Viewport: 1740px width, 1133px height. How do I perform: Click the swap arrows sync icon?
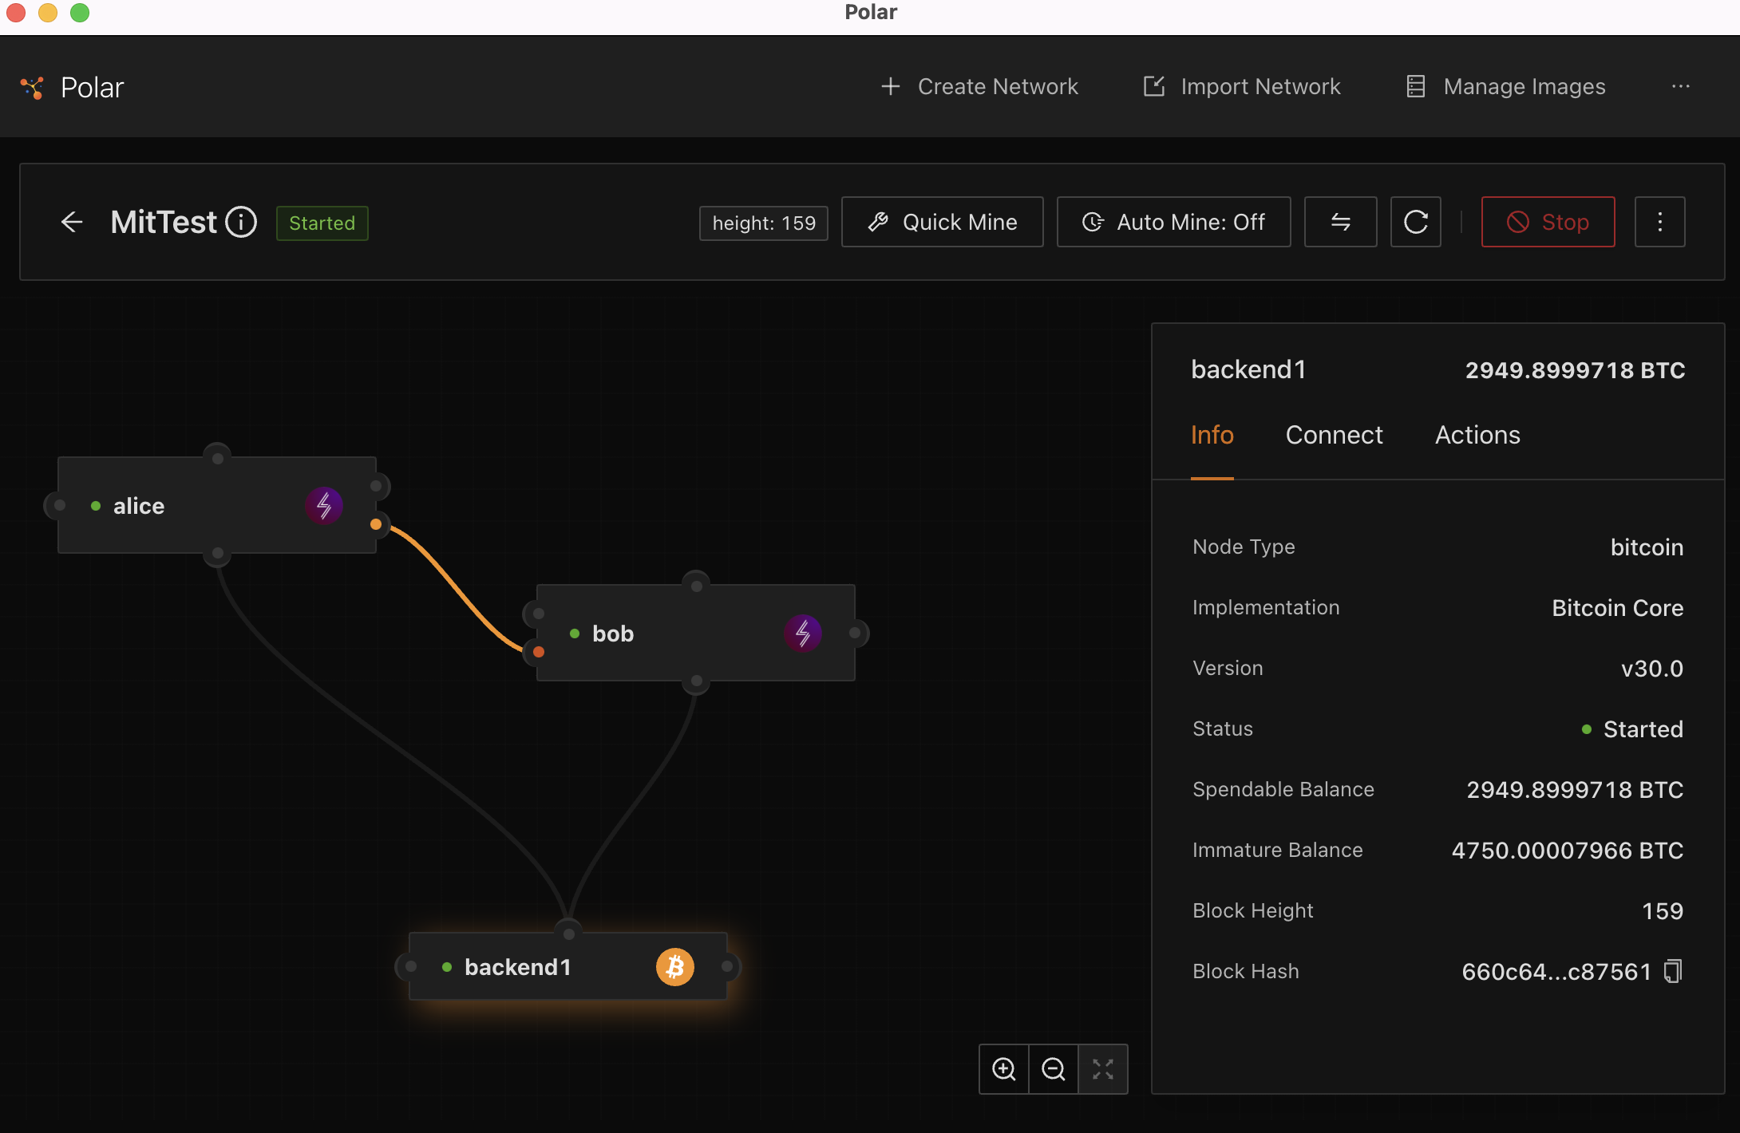[1340, 222]
